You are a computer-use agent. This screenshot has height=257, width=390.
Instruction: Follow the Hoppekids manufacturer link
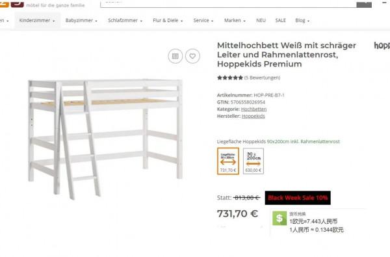[x=253, y=116]
